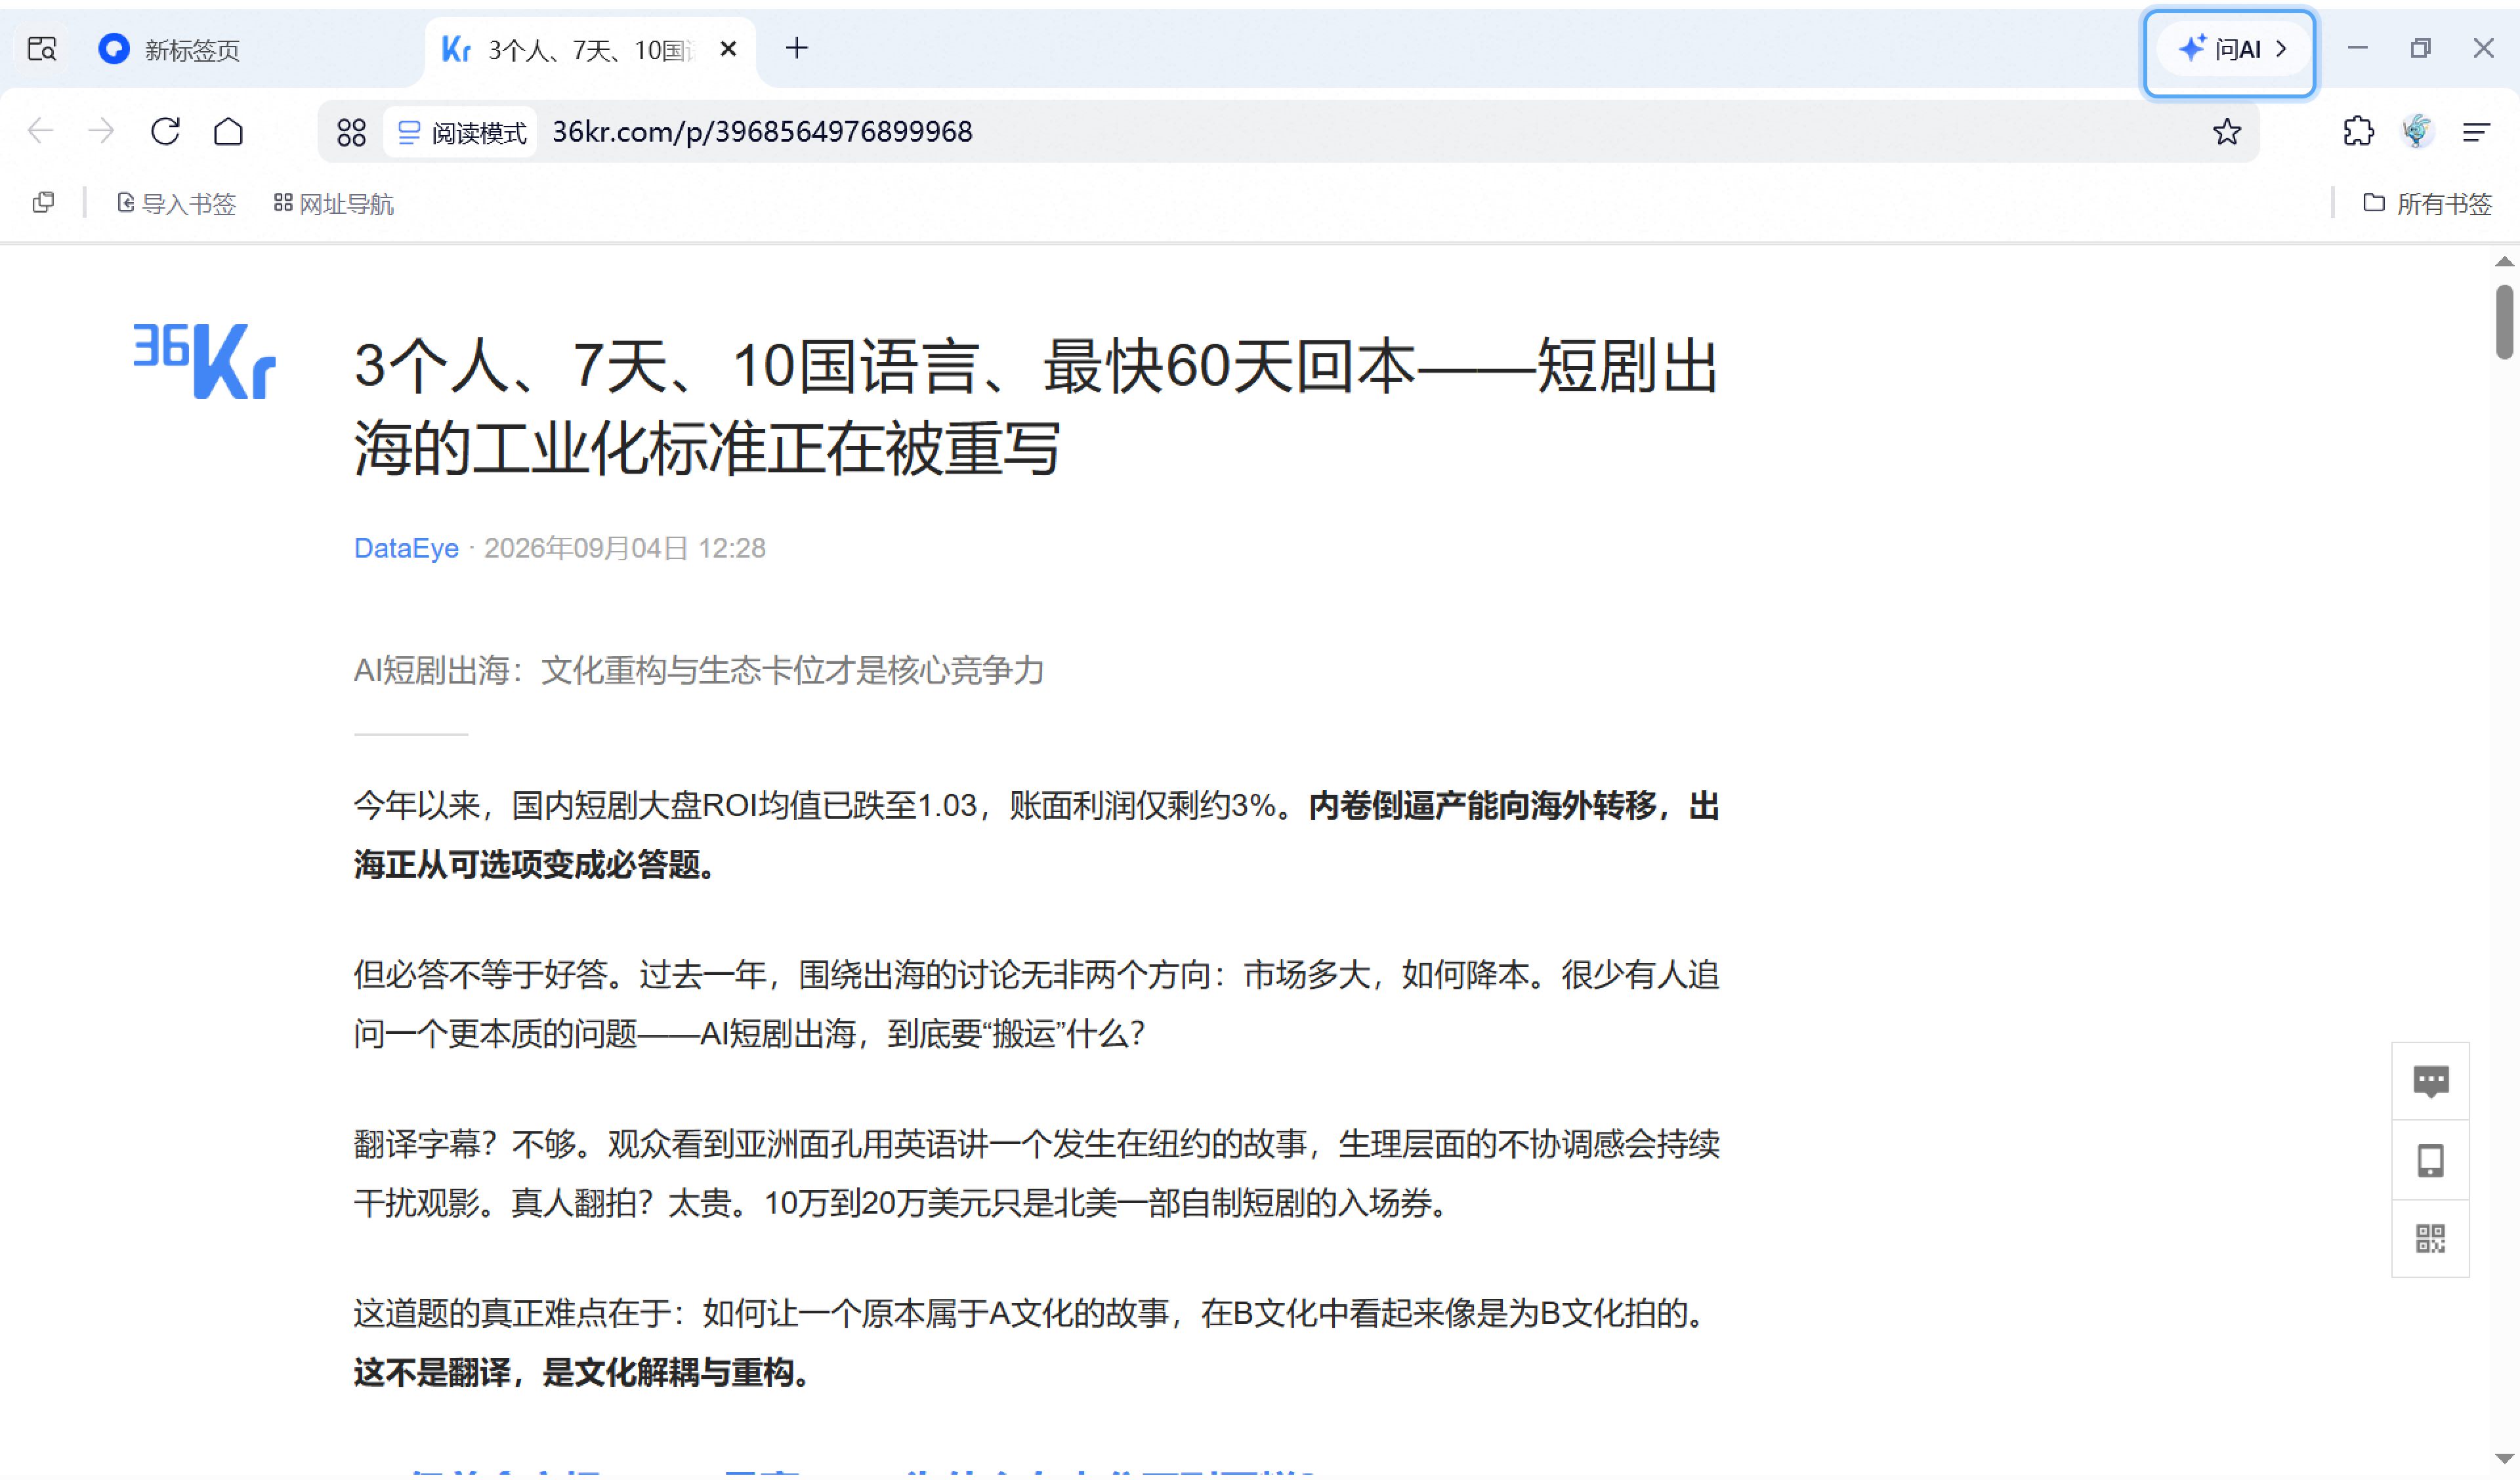This screenshot has height=1480, width=2520.
Task: Open 网址导航 site navigation
Action: [334, 203]
